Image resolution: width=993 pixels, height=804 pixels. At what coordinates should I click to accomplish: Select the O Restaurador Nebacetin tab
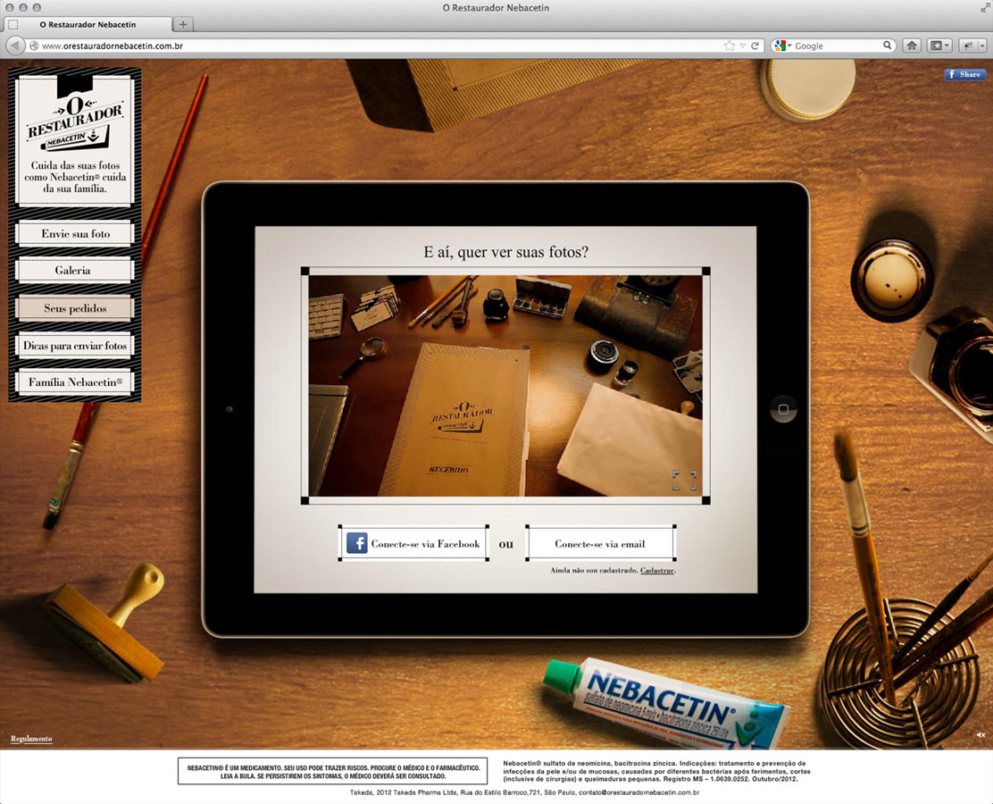point(88,25)
